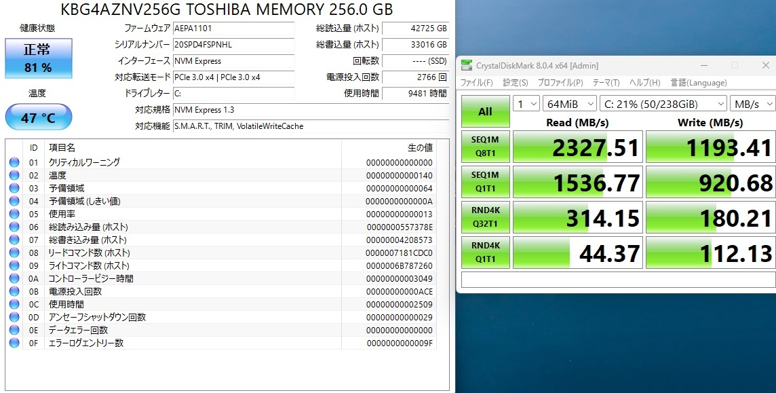The height and width of the screenshot is (393, 776).
Task: Start the RND4K Q1T1 benchmark
Action: pos(486,252)
